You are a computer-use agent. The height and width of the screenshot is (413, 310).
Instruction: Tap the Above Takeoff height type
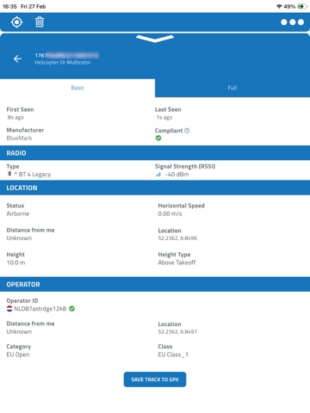pyautogui.click(x=177, y=262)
